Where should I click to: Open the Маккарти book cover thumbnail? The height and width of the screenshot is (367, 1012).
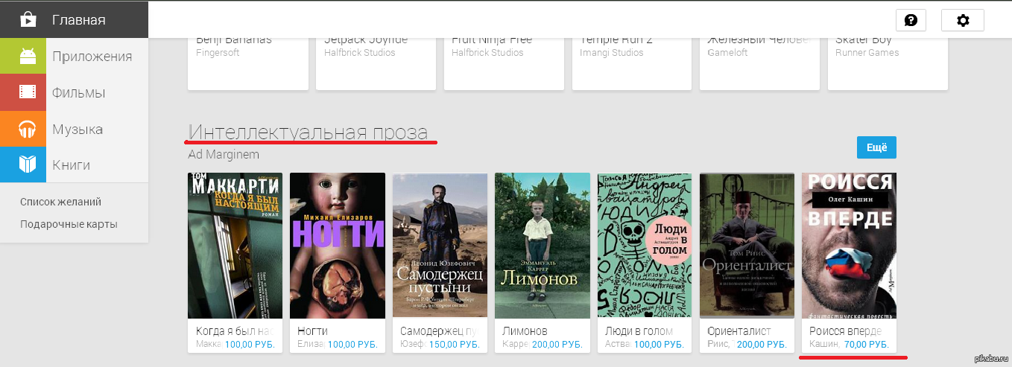235,246
